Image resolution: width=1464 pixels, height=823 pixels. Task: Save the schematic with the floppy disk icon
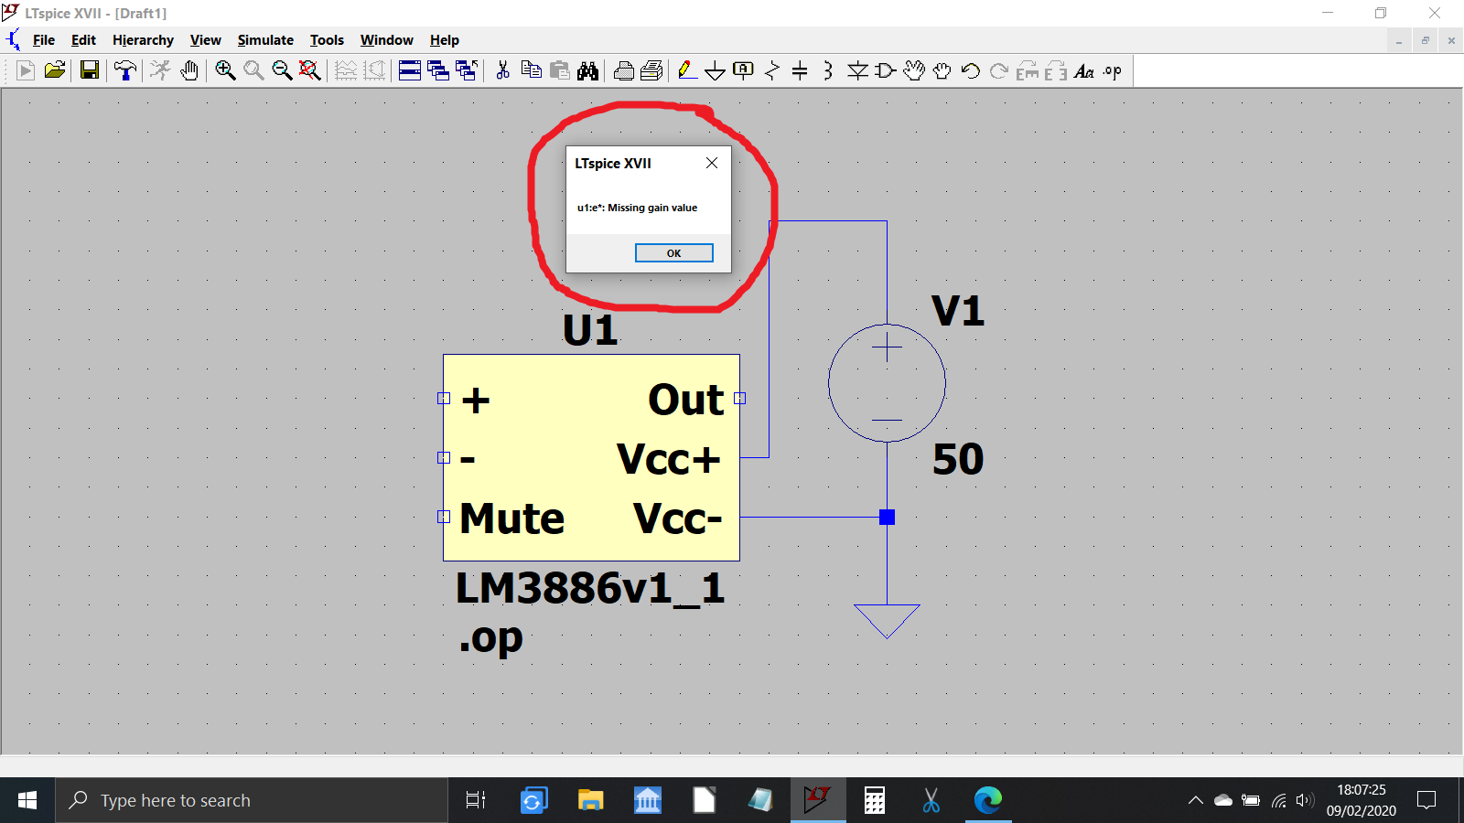(x=89, y=70)
